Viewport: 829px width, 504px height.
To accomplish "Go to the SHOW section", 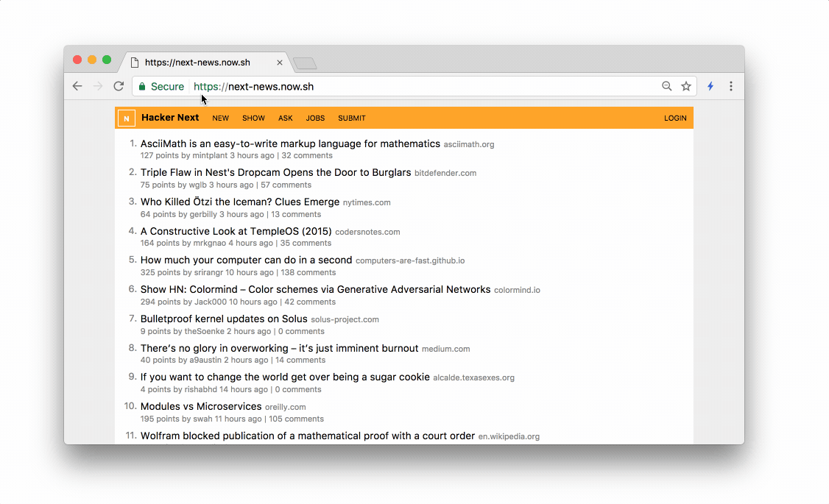I will point(253,118).
